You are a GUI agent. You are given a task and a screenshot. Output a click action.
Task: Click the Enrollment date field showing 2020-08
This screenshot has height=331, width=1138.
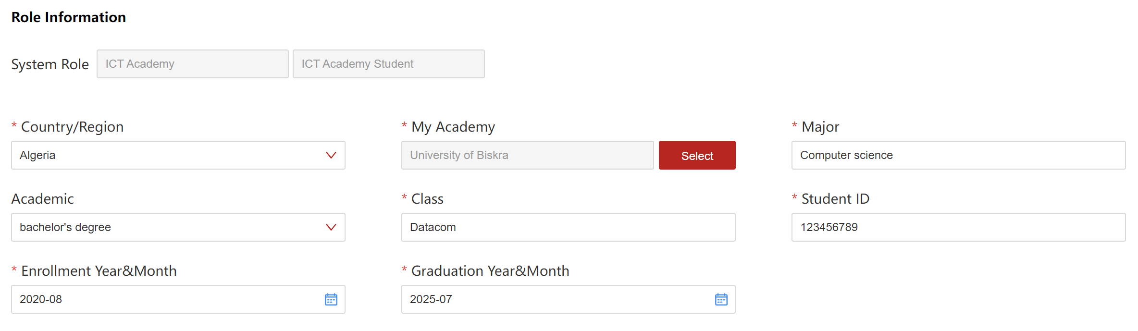click(163, 299)
